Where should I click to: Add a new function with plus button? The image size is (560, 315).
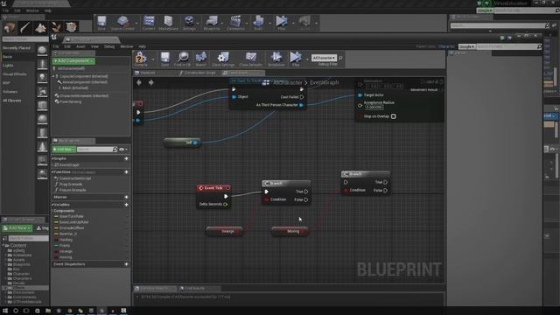tap(126, 172)
